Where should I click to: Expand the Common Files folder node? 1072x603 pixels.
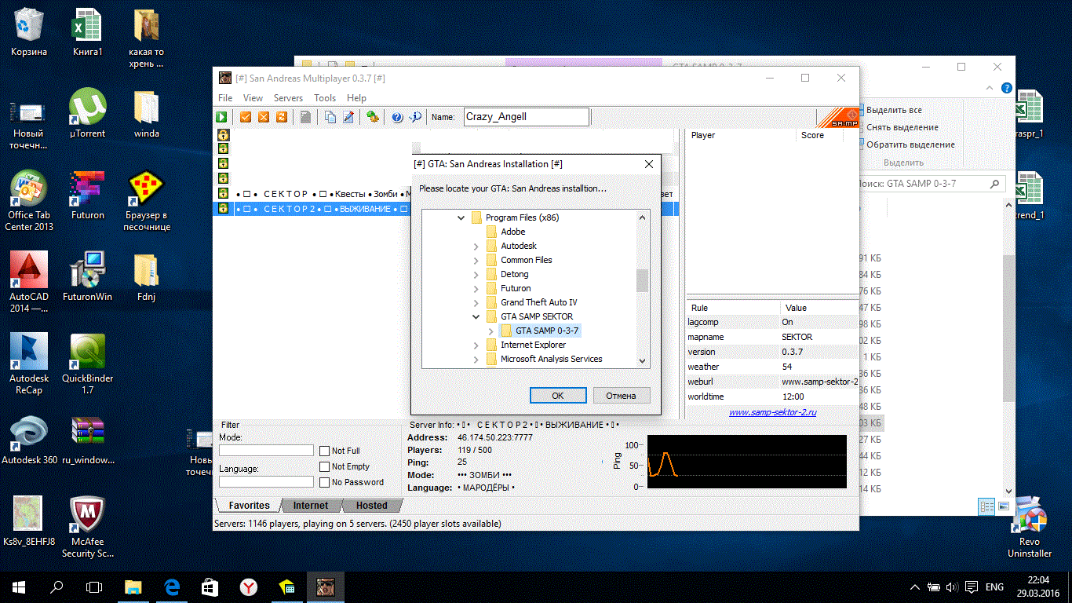476,260
